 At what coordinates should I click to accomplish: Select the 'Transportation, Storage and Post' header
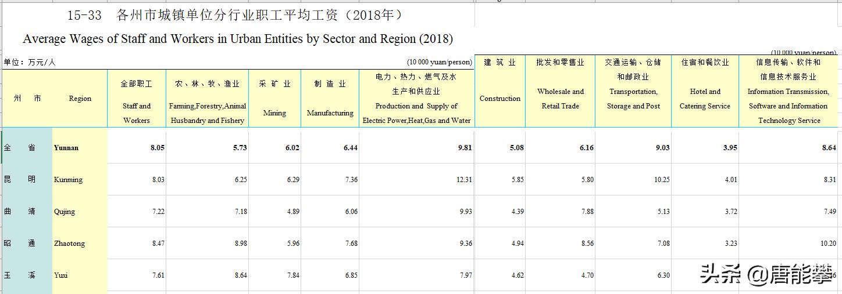[633, 92]
